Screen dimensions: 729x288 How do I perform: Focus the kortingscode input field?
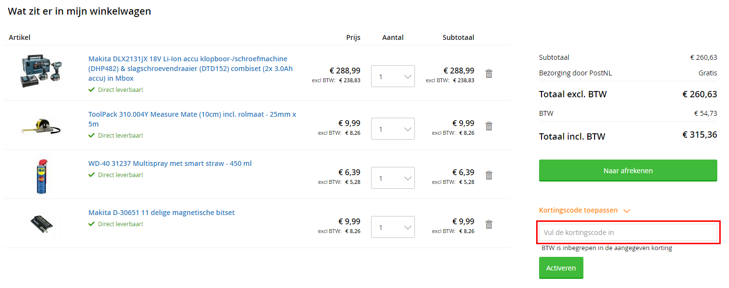628,233
